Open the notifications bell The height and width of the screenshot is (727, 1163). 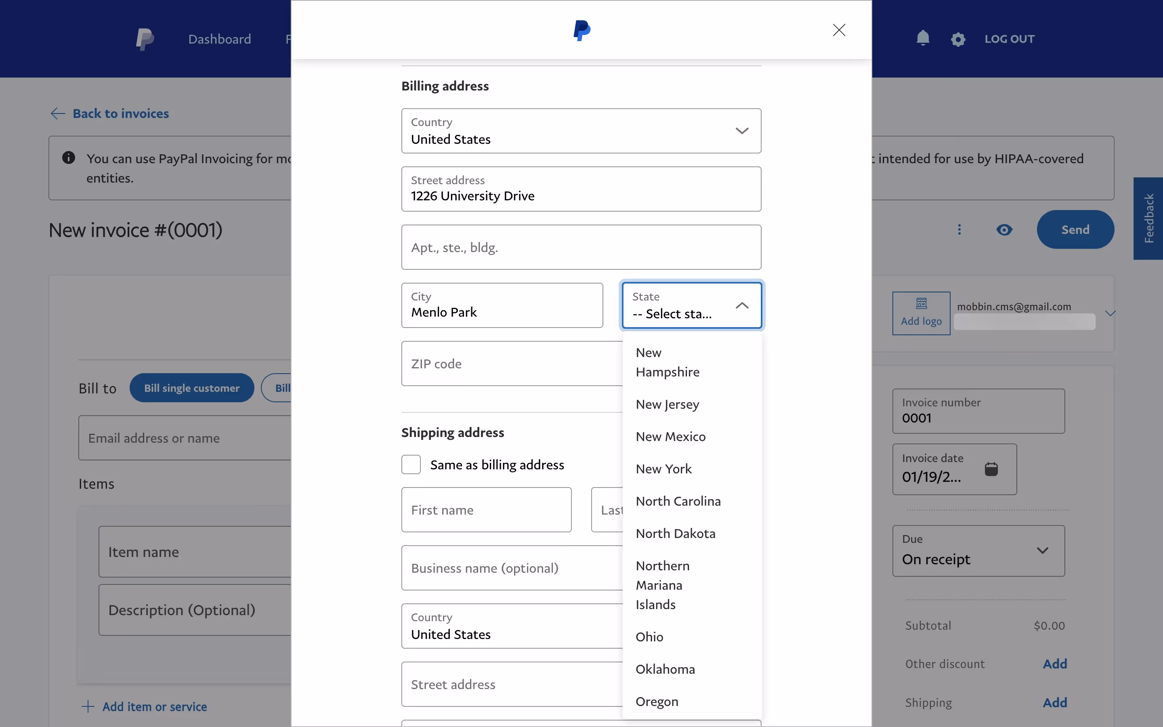click(x=923, y=38)
